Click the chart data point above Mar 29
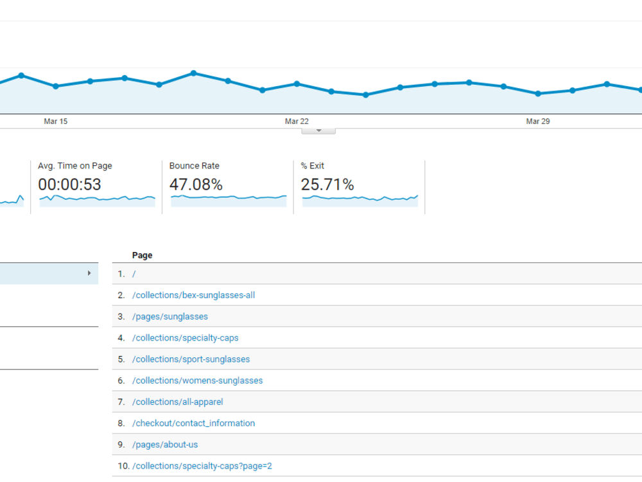 pyautogui.click(x=538, y=93)
